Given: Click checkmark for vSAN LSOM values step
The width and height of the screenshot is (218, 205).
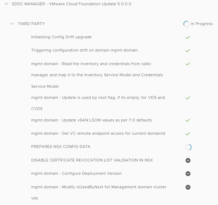Looking at the screenshot, I should click(188, 120).
